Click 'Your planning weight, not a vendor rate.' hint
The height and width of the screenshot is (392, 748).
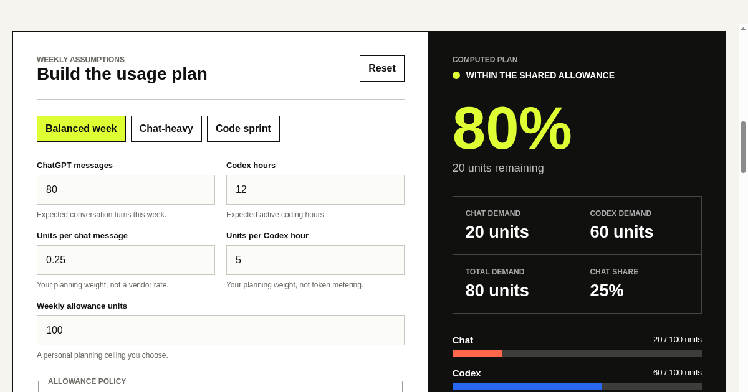pyautogui.click(x=103, y=285)
